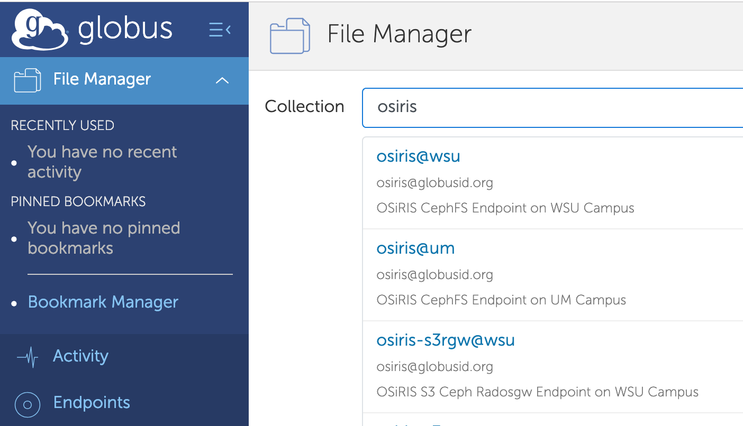Click 'You have no pinned bookmarks' text
Image resolution: width=743 pixels, height=426 pixels.
point(104,238)
